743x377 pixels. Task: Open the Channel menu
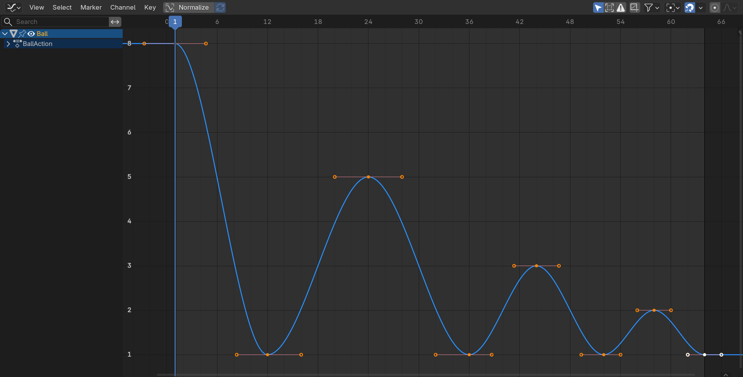pyautogui.click(x=123, y=7)
